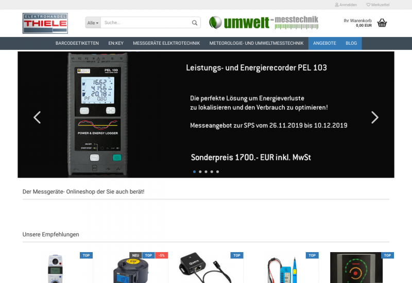Go to previous slide with left arrow
Image resolution: width=412 pixels, height=283 pixels.
coord(37,117)
